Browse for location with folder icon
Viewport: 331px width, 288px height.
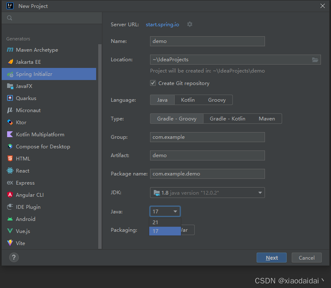point(315,60)
